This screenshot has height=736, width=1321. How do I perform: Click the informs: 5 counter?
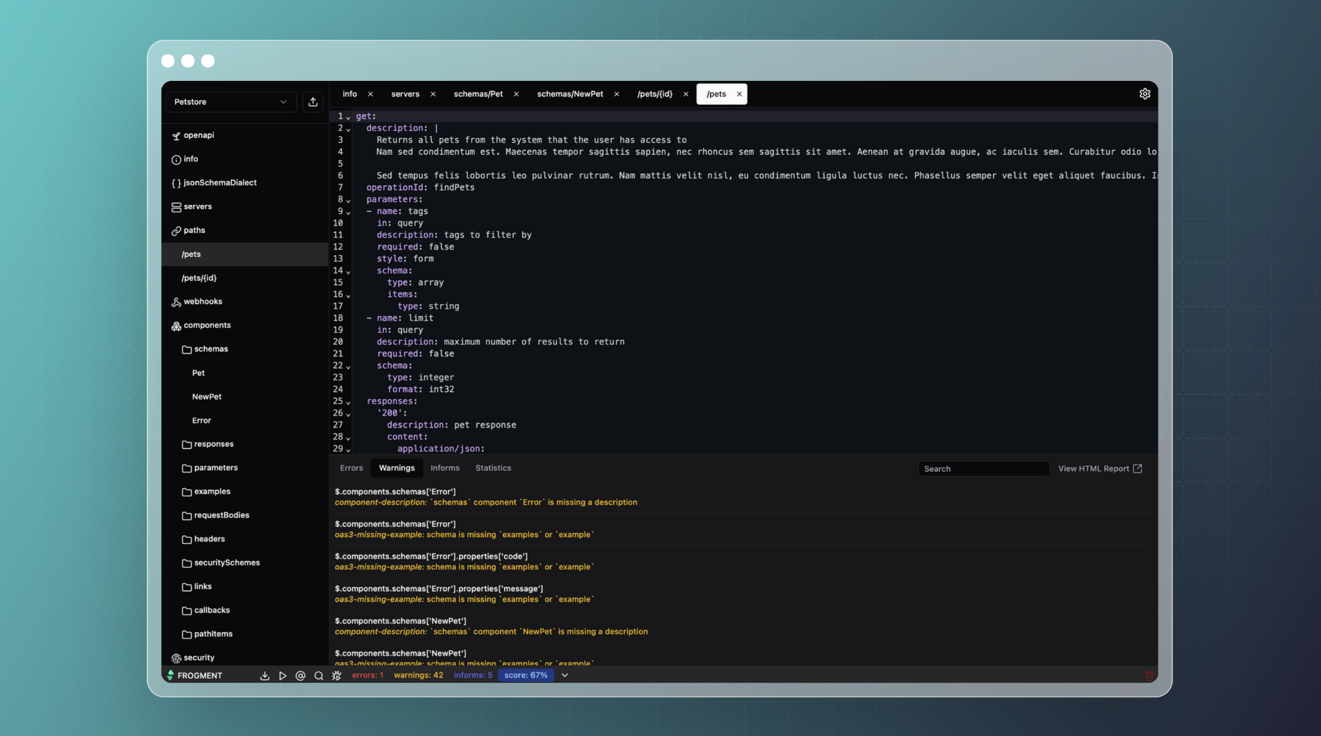[473, 675]
